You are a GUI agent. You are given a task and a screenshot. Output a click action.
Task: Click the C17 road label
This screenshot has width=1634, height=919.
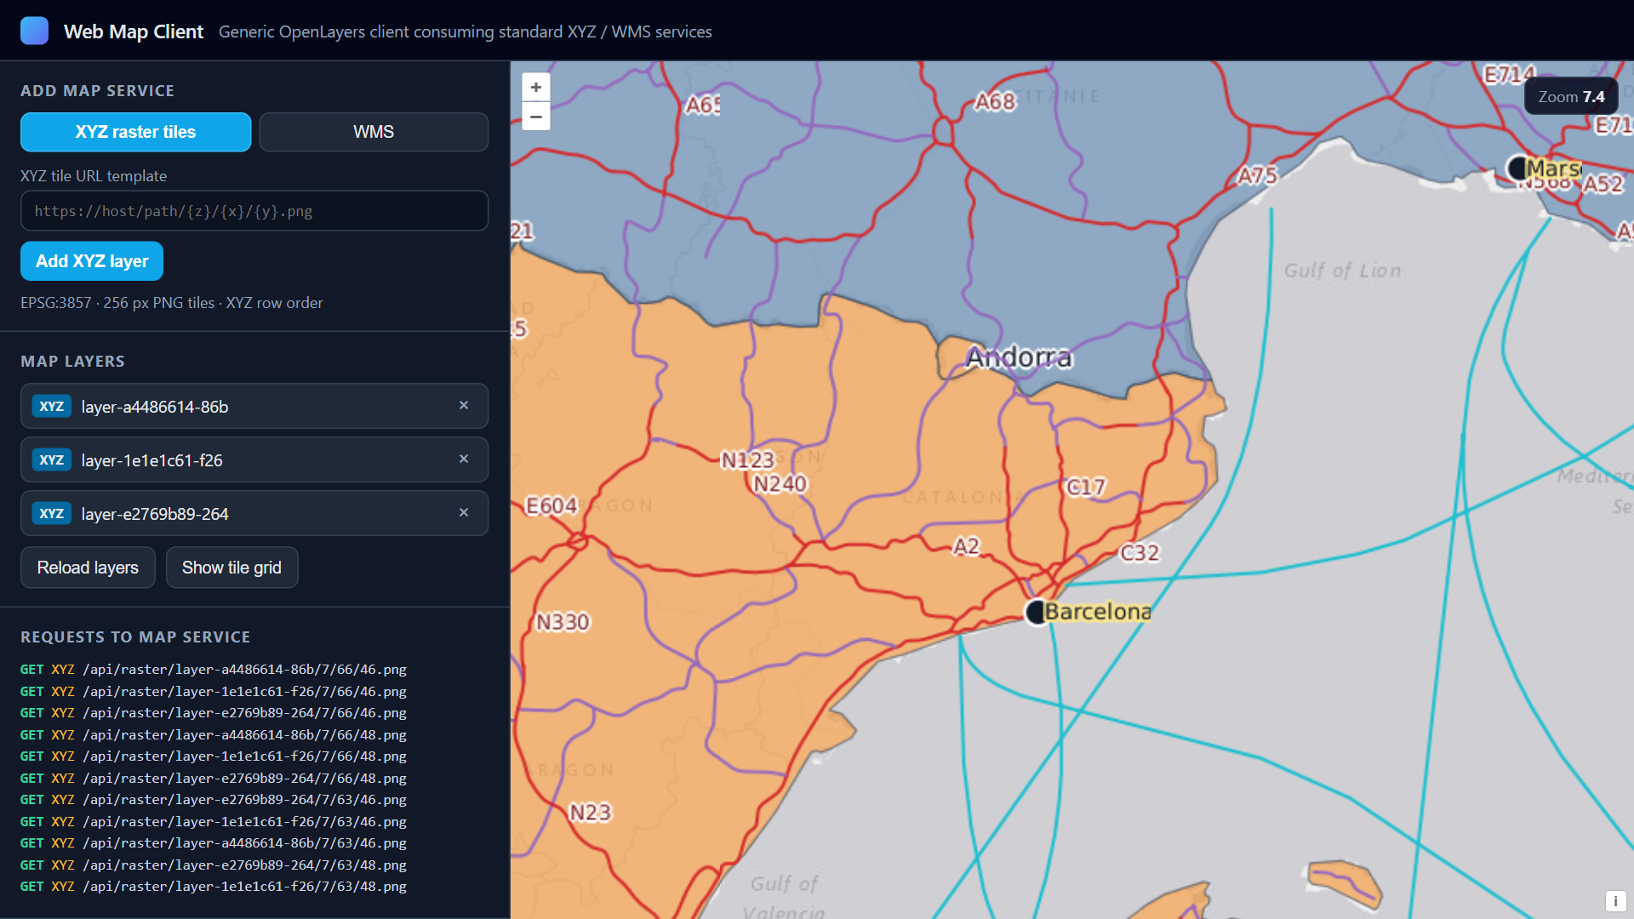[1086, 487]
